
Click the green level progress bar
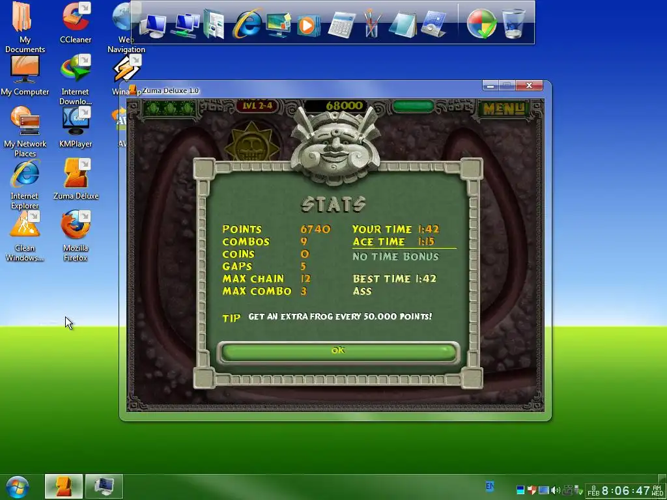coord(413,106)
